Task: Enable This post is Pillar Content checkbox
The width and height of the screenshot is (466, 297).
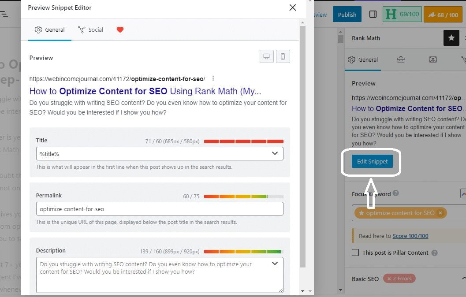Action: [355, 252]
